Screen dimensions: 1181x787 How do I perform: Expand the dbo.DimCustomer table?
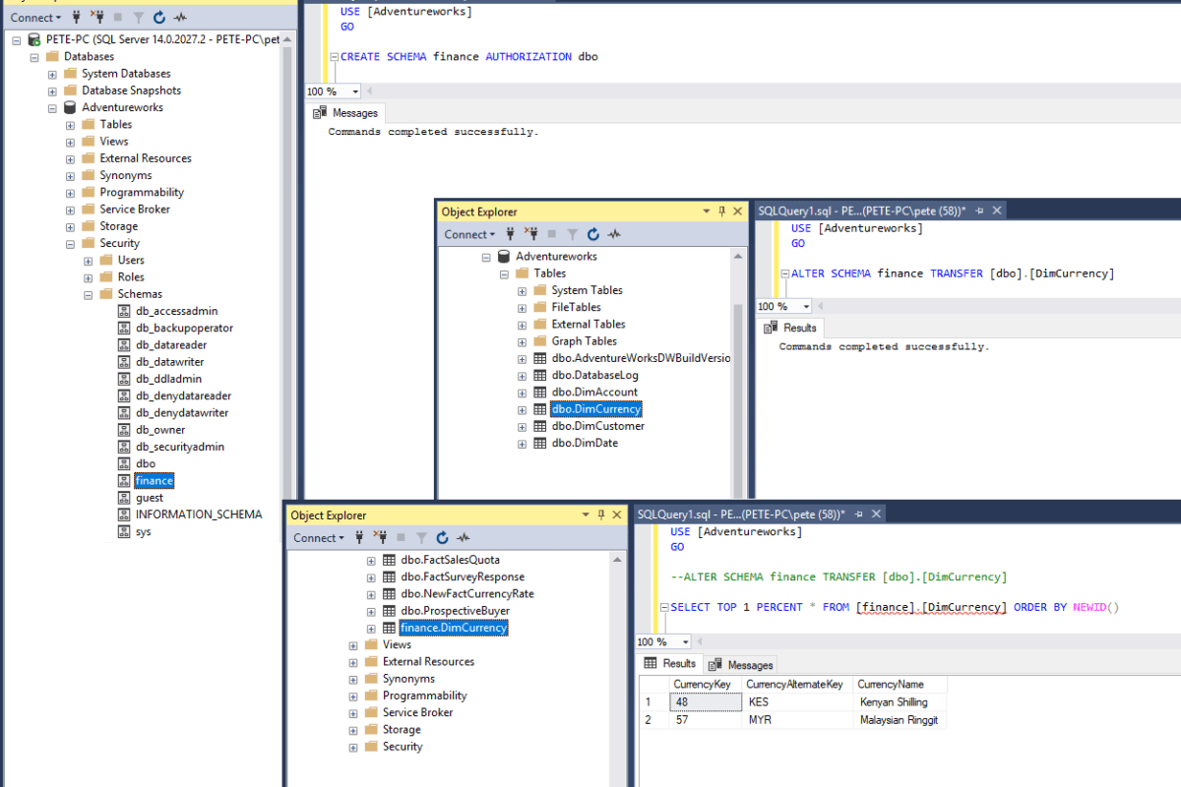point(521,425)
